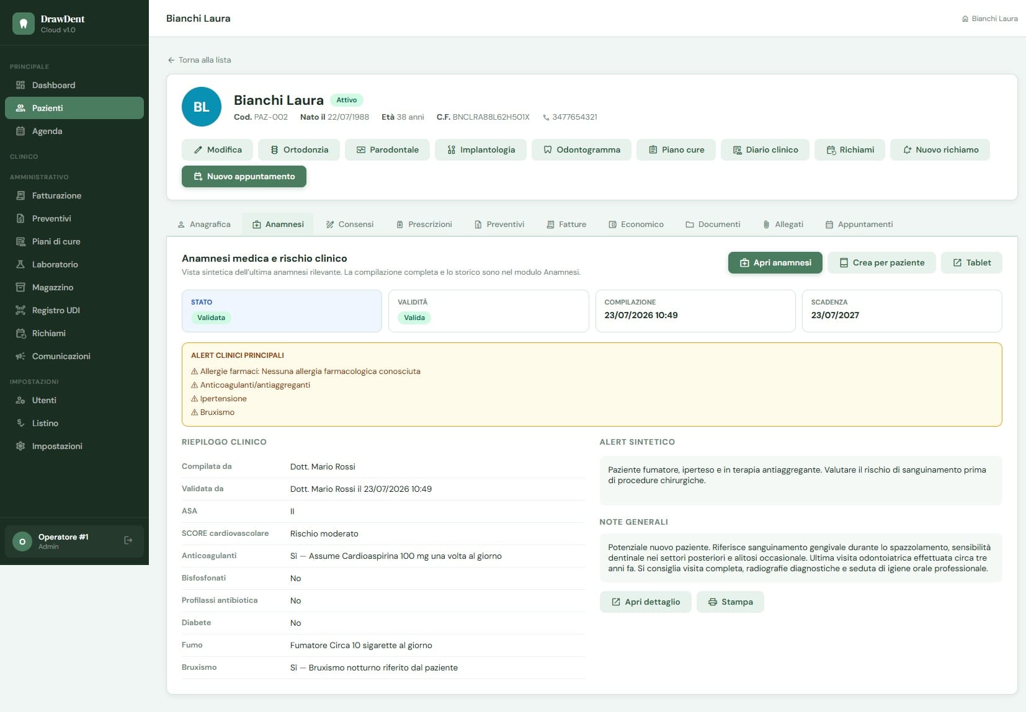Click the Bruxismo alert line
This screenshot has width=1026, height=712.
pos(213,412)
